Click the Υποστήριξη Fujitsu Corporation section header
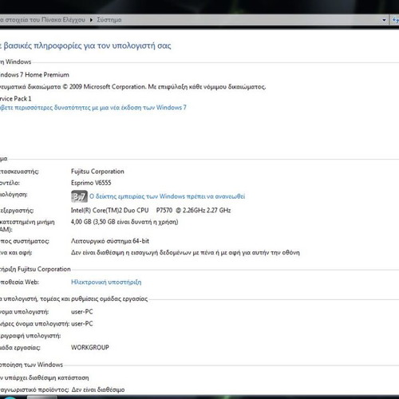The width and height of the screenshot is (399, 399). pos(35,269)
